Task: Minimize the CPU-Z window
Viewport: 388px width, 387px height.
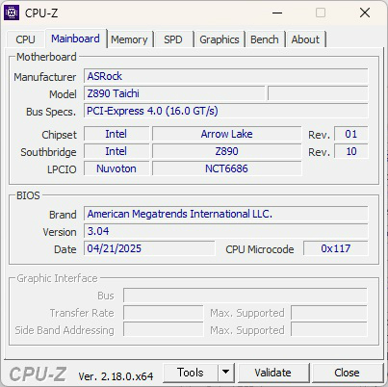Action: 277,13
